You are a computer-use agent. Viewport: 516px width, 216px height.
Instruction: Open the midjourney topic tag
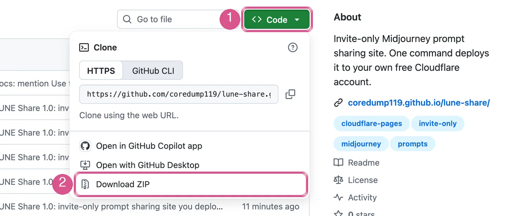click(361, 144)
